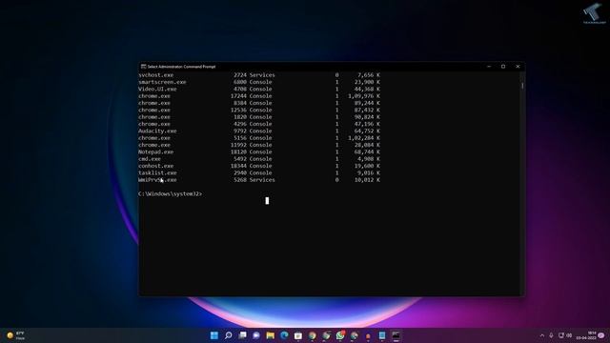Click the cmd.exe process name

click(150, 159)
